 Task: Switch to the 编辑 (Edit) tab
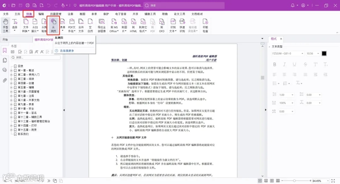tap(41, 14)
